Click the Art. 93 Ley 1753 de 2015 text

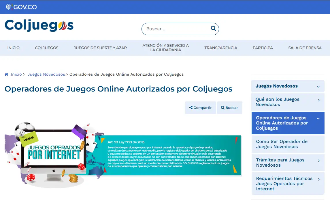tap(126, 142)
